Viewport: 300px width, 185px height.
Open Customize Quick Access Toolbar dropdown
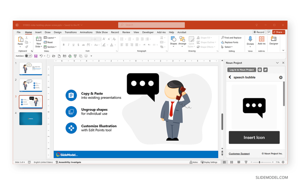click(91, 56)
